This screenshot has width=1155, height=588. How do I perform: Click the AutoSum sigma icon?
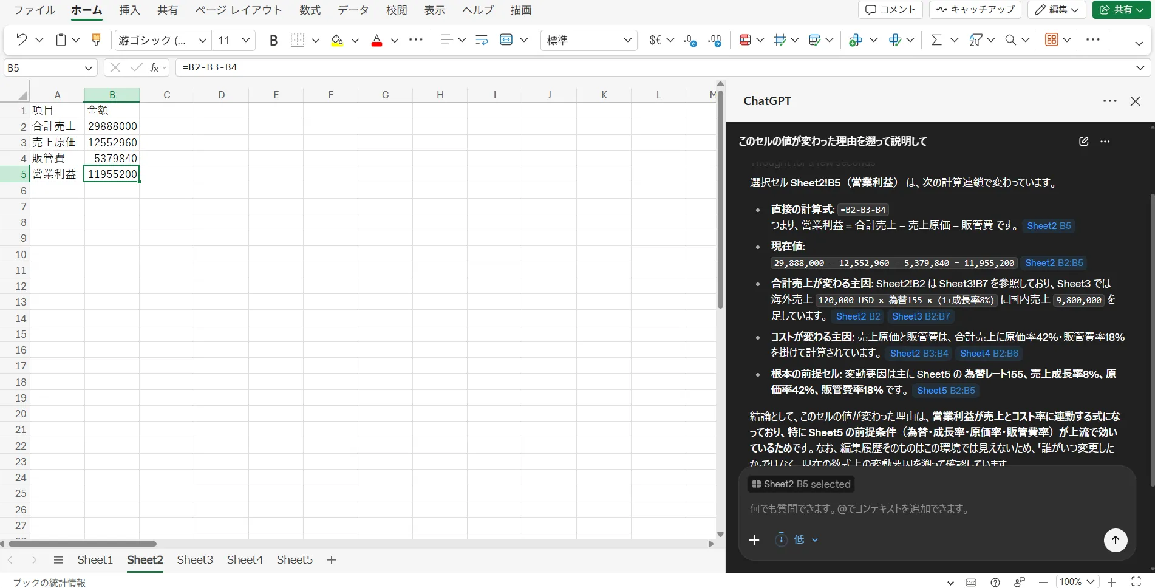(x=936, y=40)
